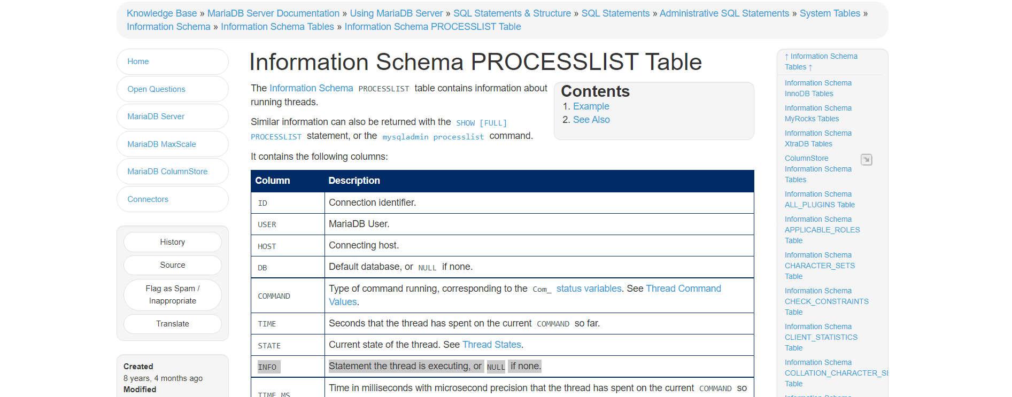Navigate up to Information Schema Tables
Screen dimensions: 1012x397
tap(821, 61)
